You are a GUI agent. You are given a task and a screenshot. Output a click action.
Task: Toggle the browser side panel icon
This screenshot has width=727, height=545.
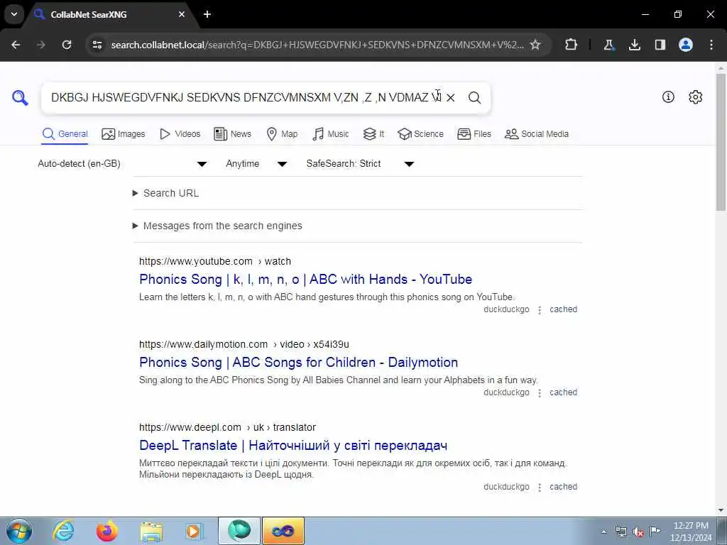[x=660, y=45]
